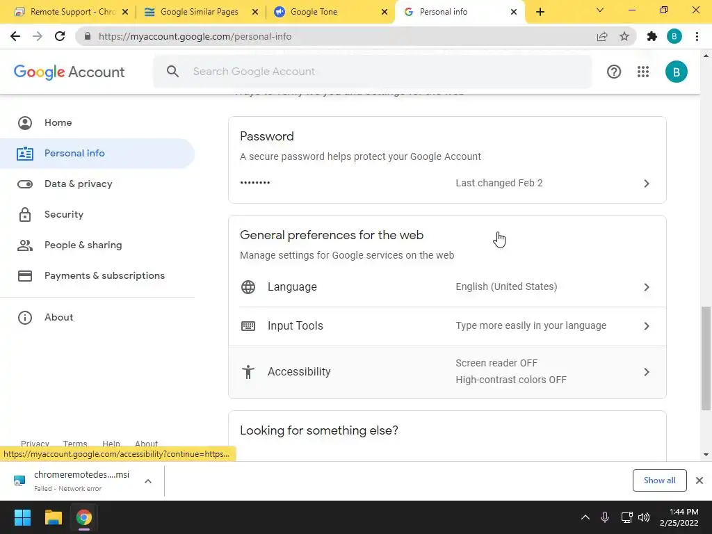Screen dimensions: 712x534
Task: Open the taskbar clock showing 1:44 PM
Action: tap(679, 517)
